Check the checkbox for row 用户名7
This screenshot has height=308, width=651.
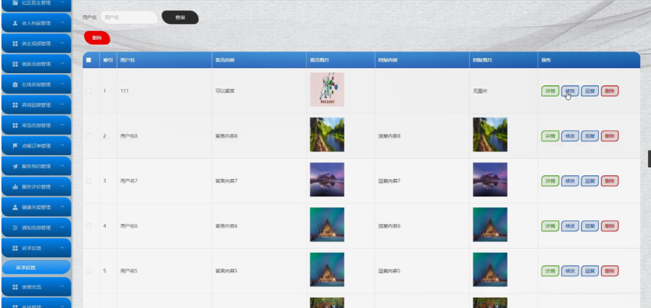click(x=88, y=181)
